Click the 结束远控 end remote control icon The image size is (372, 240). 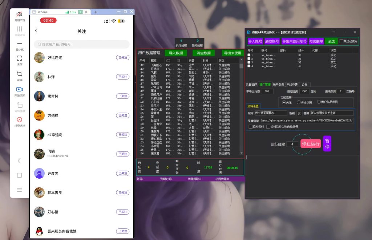coord(20,119)
